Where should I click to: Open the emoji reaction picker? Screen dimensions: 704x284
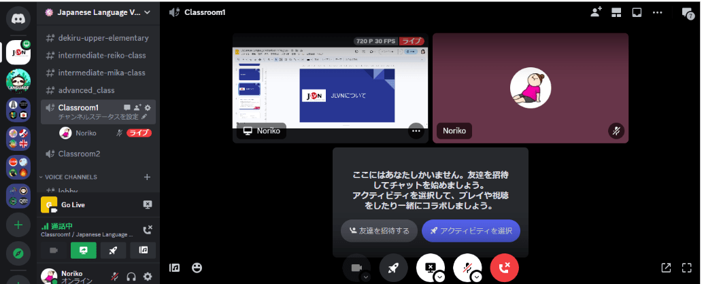pyautogui.click(x=197, y=268)
